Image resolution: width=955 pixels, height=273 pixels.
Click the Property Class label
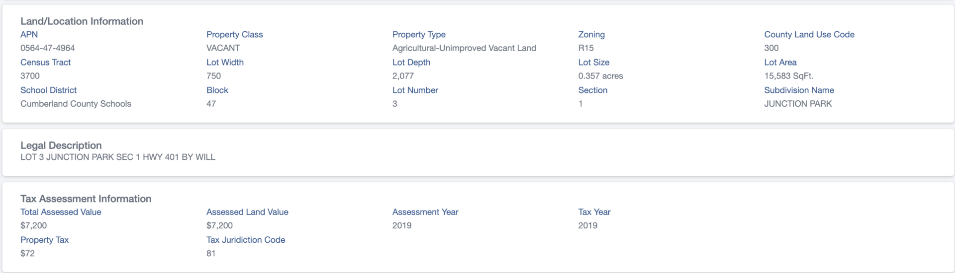234,35
